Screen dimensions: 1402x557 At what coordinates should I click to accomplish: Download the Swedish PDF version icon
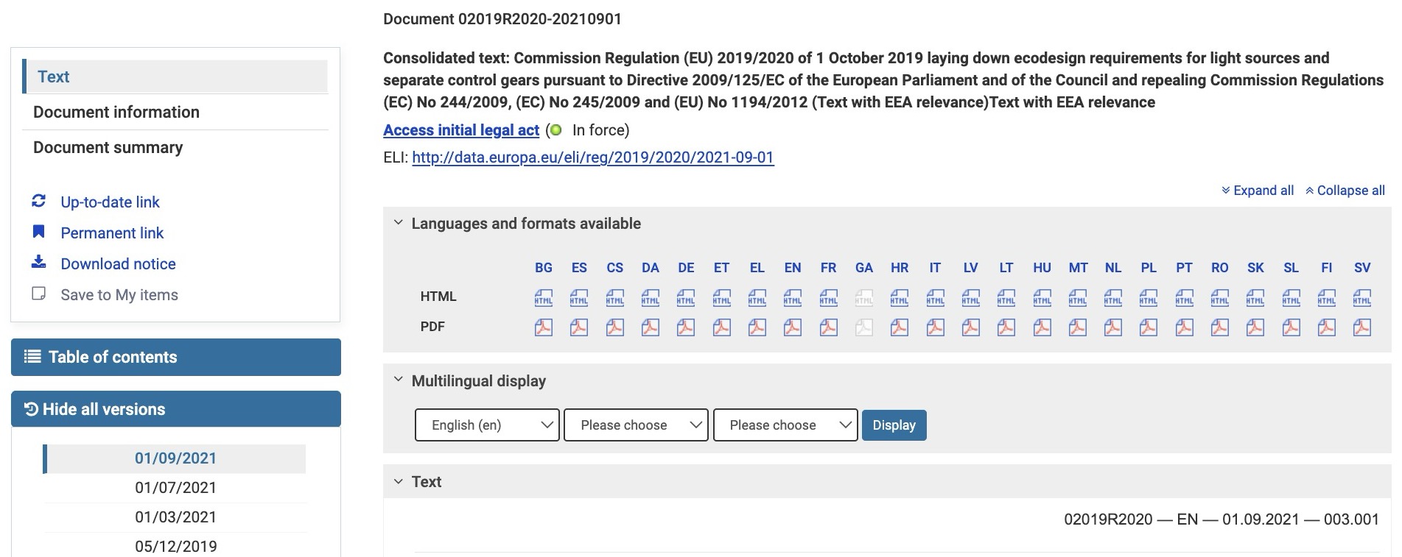[x=1362, y=327]
